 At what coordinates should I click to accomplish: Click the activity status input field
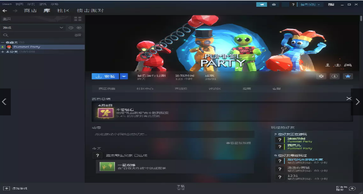pos(173,134)
